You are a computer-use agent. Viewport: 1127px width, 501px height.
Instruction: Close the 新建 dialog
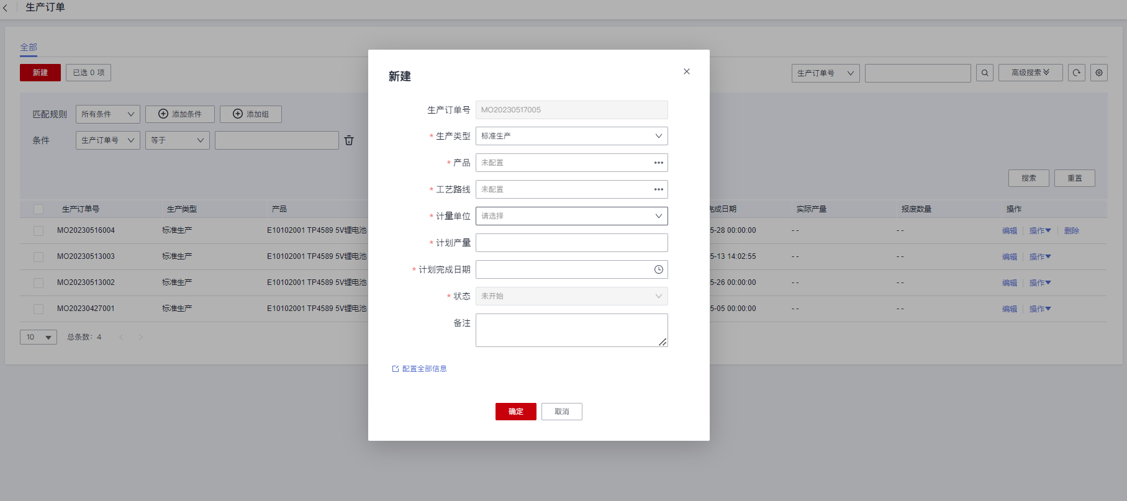pyautogui.click(x=687, y=71)
